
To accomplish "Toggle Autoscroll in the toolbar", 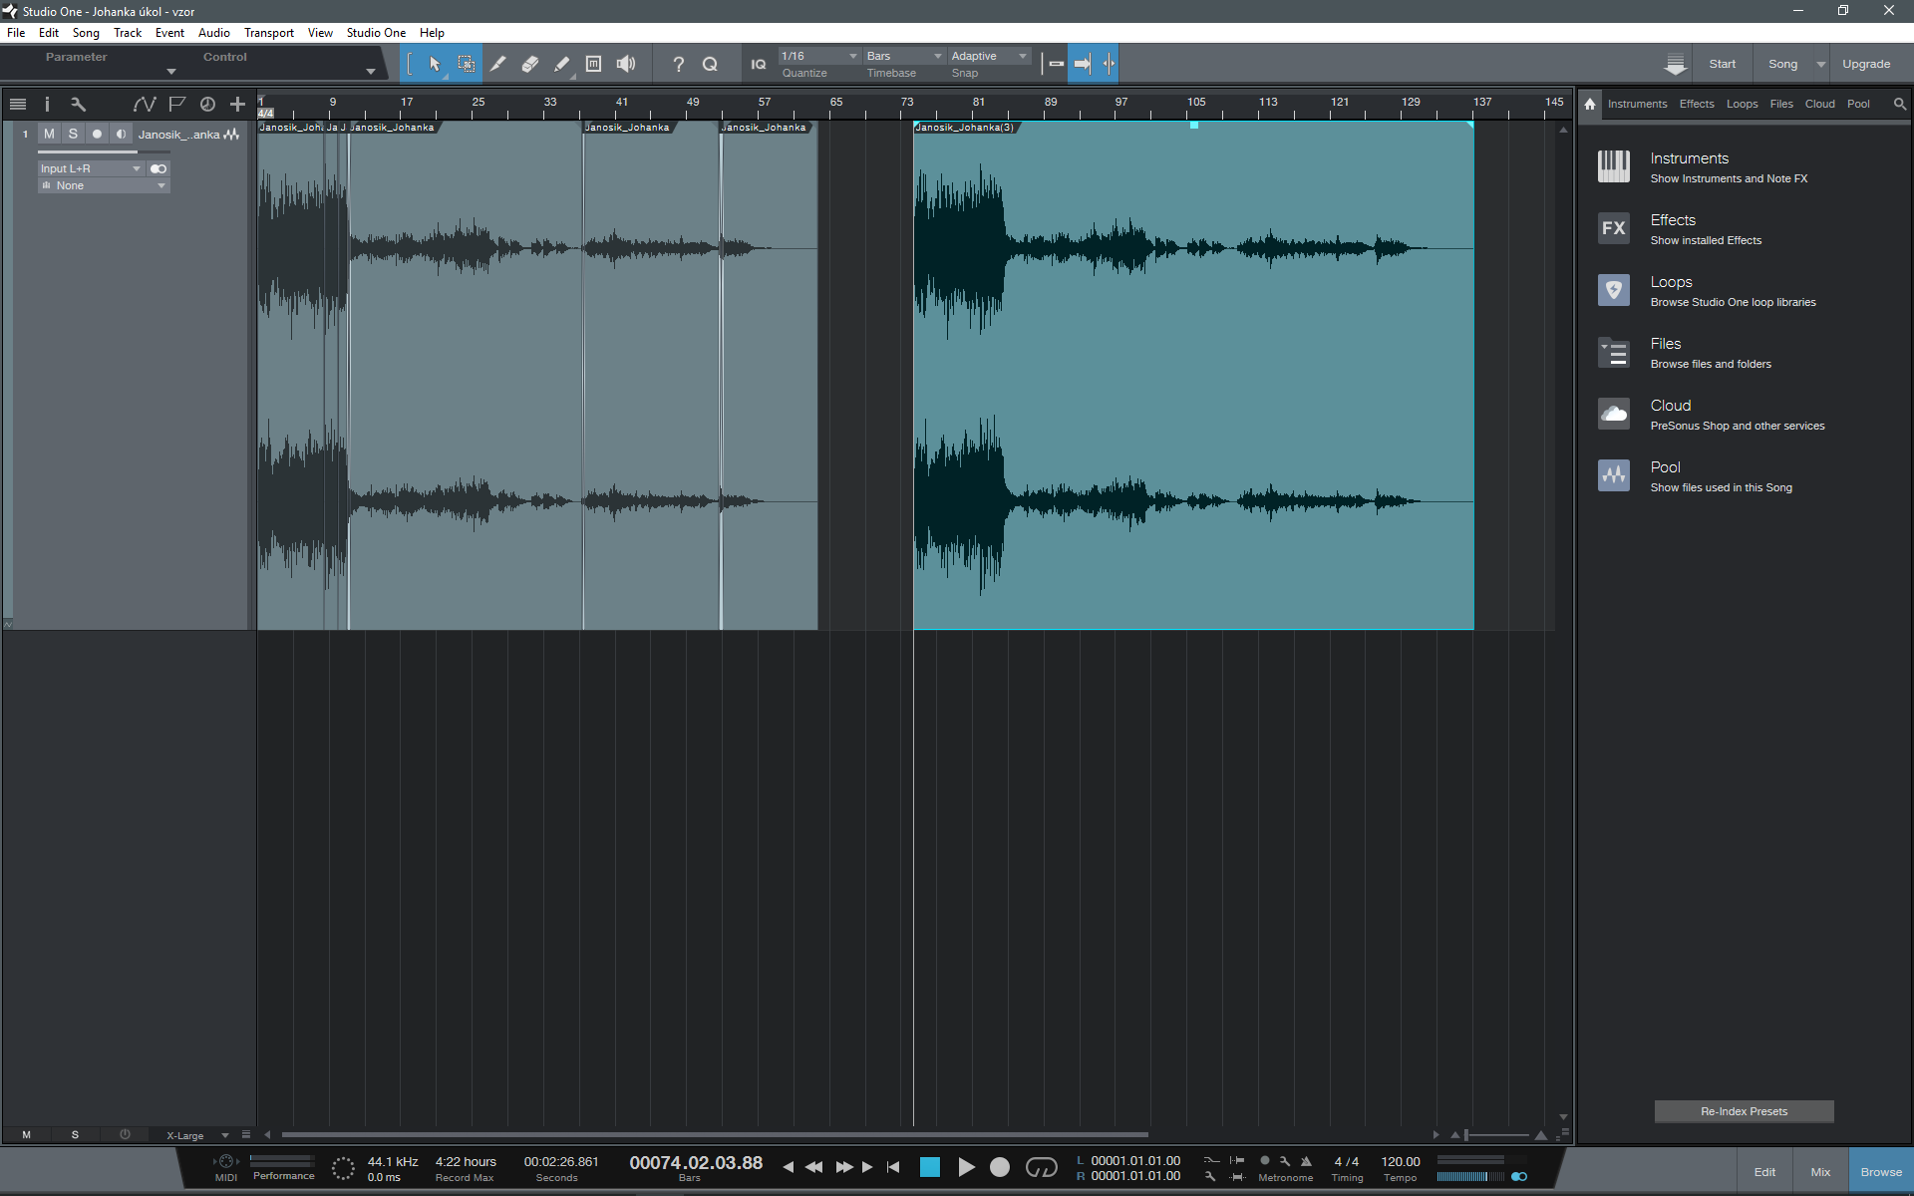I will point(1082,64).
